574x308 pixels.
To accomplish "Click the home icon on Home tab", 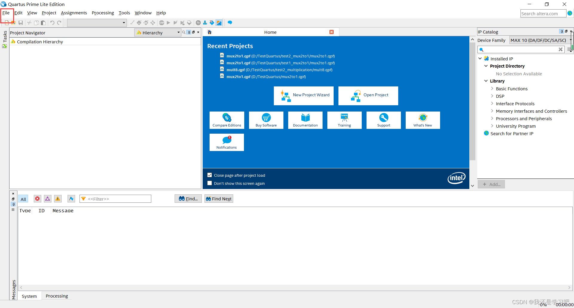I will 210,32.
